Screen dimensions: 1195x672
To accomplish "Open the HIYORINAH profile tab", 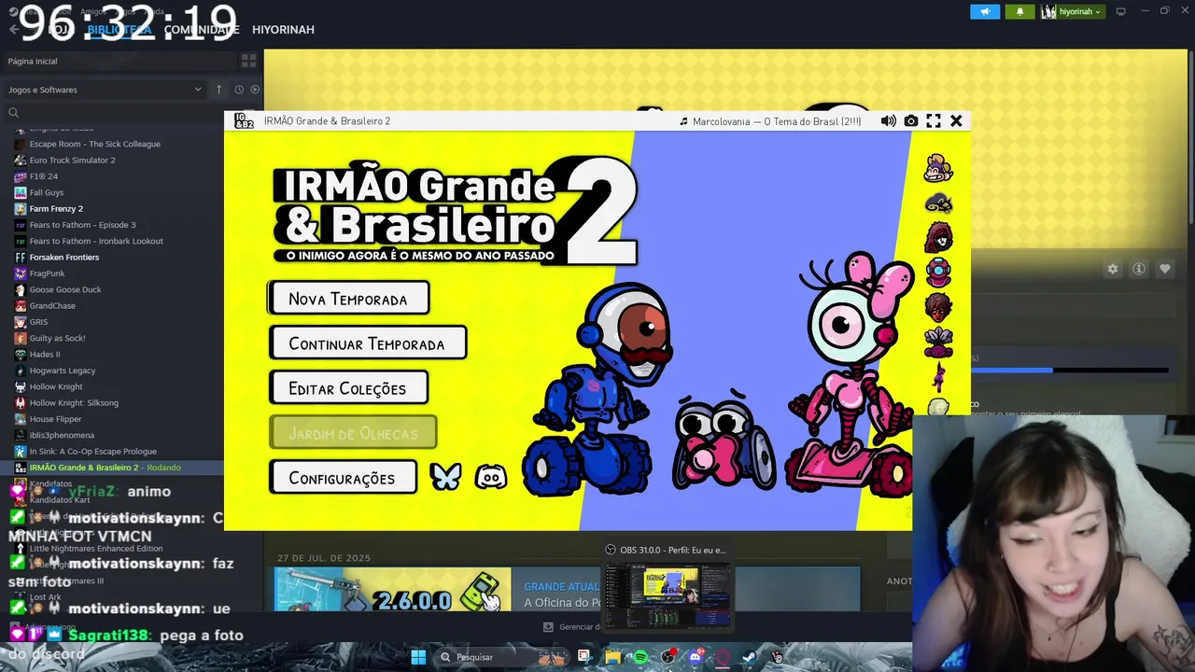I will click(x=283, y=30).
